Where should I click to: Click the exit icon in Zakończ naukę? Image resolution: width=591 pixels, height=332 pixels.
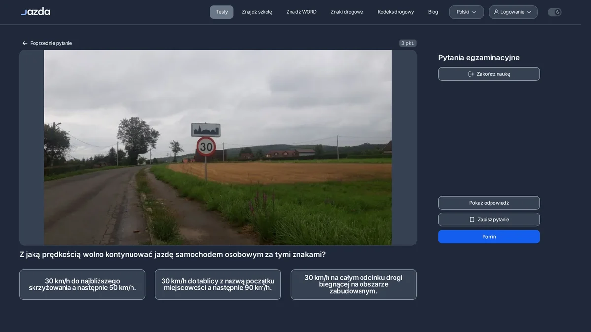471,74
